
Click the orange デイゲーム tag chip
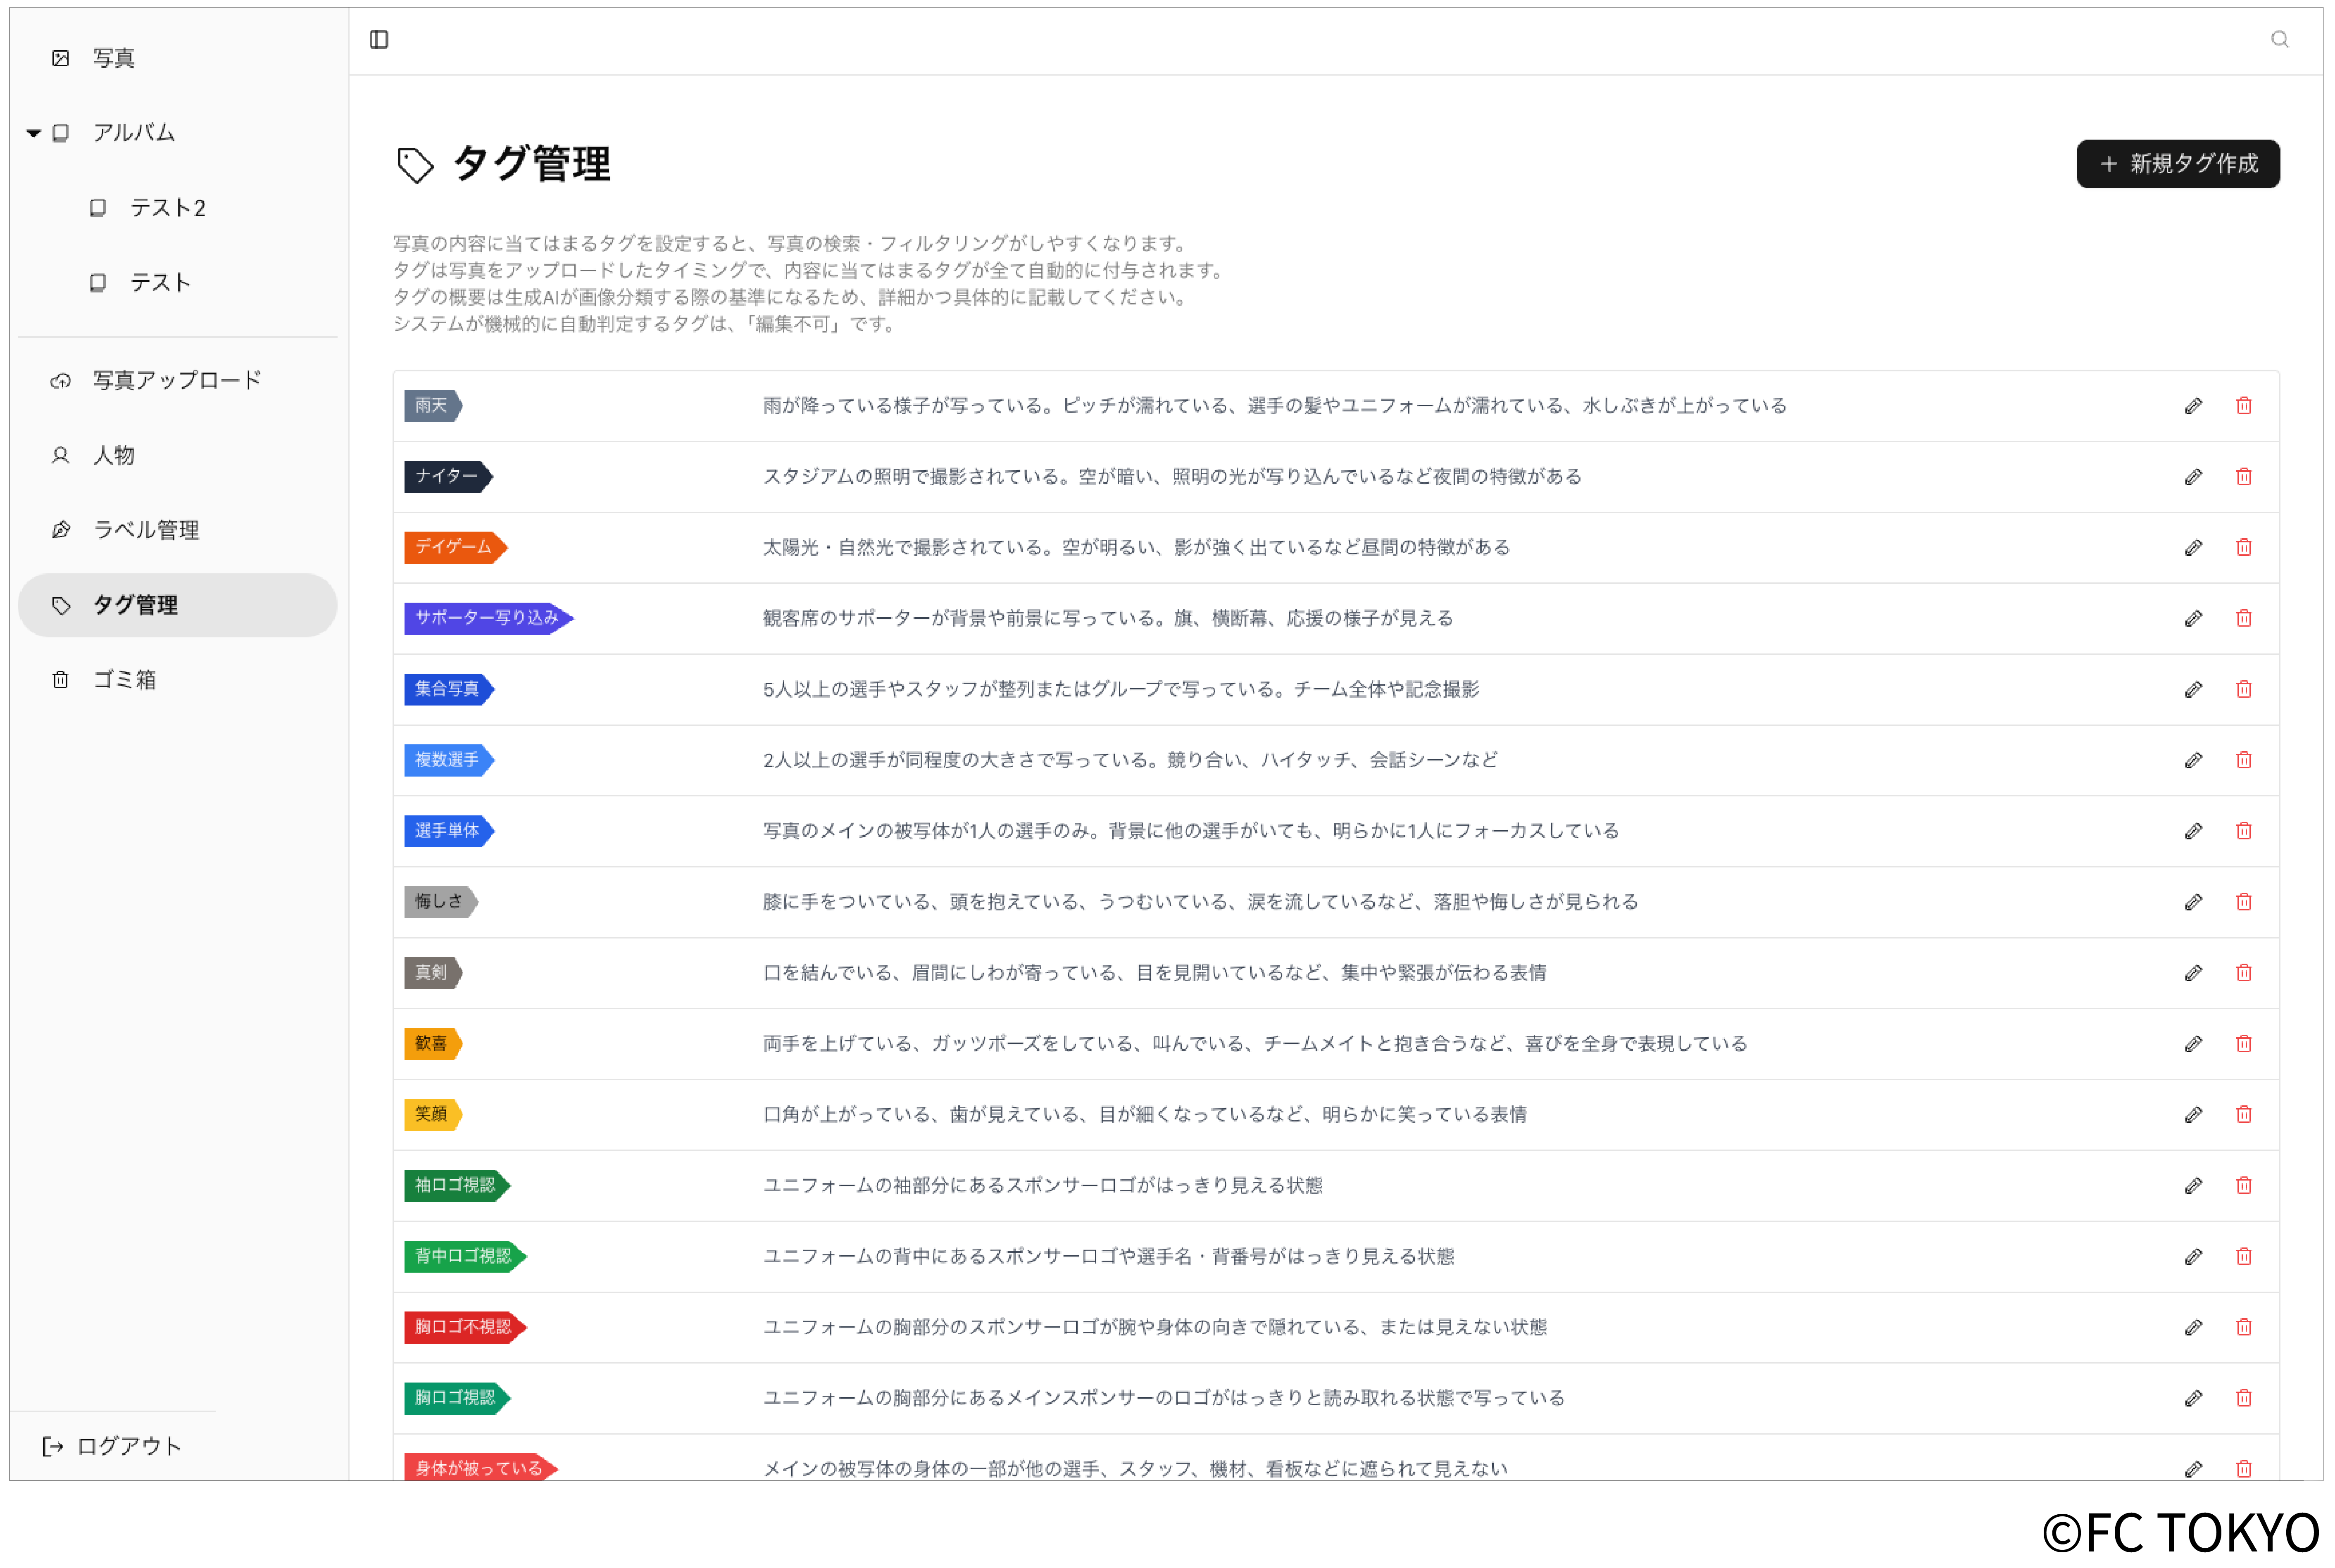tap(456, 548)
